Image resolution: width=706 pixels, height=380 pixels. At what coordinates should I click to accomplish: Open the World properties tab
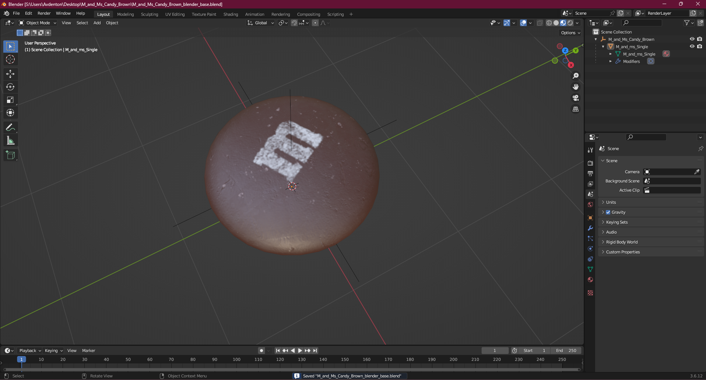(x=590, y=205)
